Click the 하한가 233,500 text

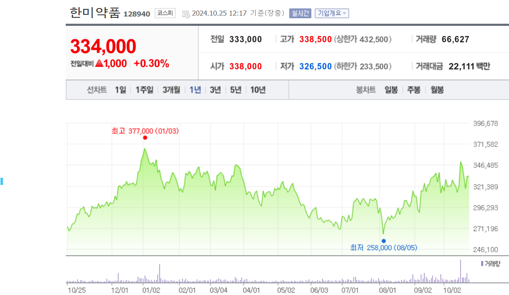[x=363, y=66]
